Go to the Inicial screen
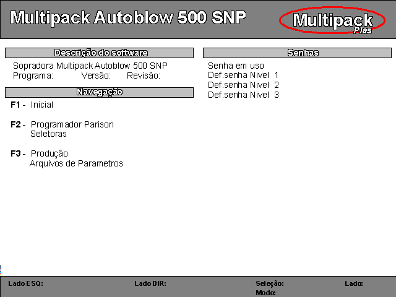 pos(42,105)
